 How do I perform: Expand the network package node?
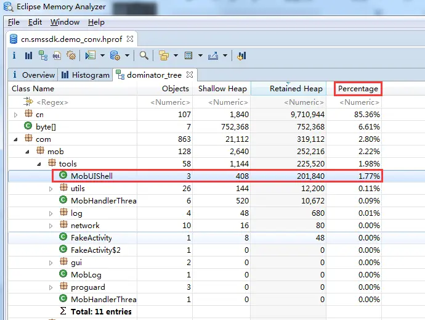(51, 226)
